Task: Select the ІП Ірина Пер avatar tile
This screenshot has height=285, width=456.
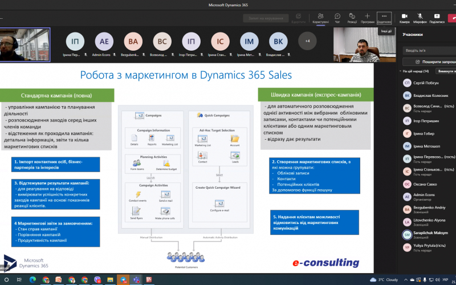Action: [75, 41]
